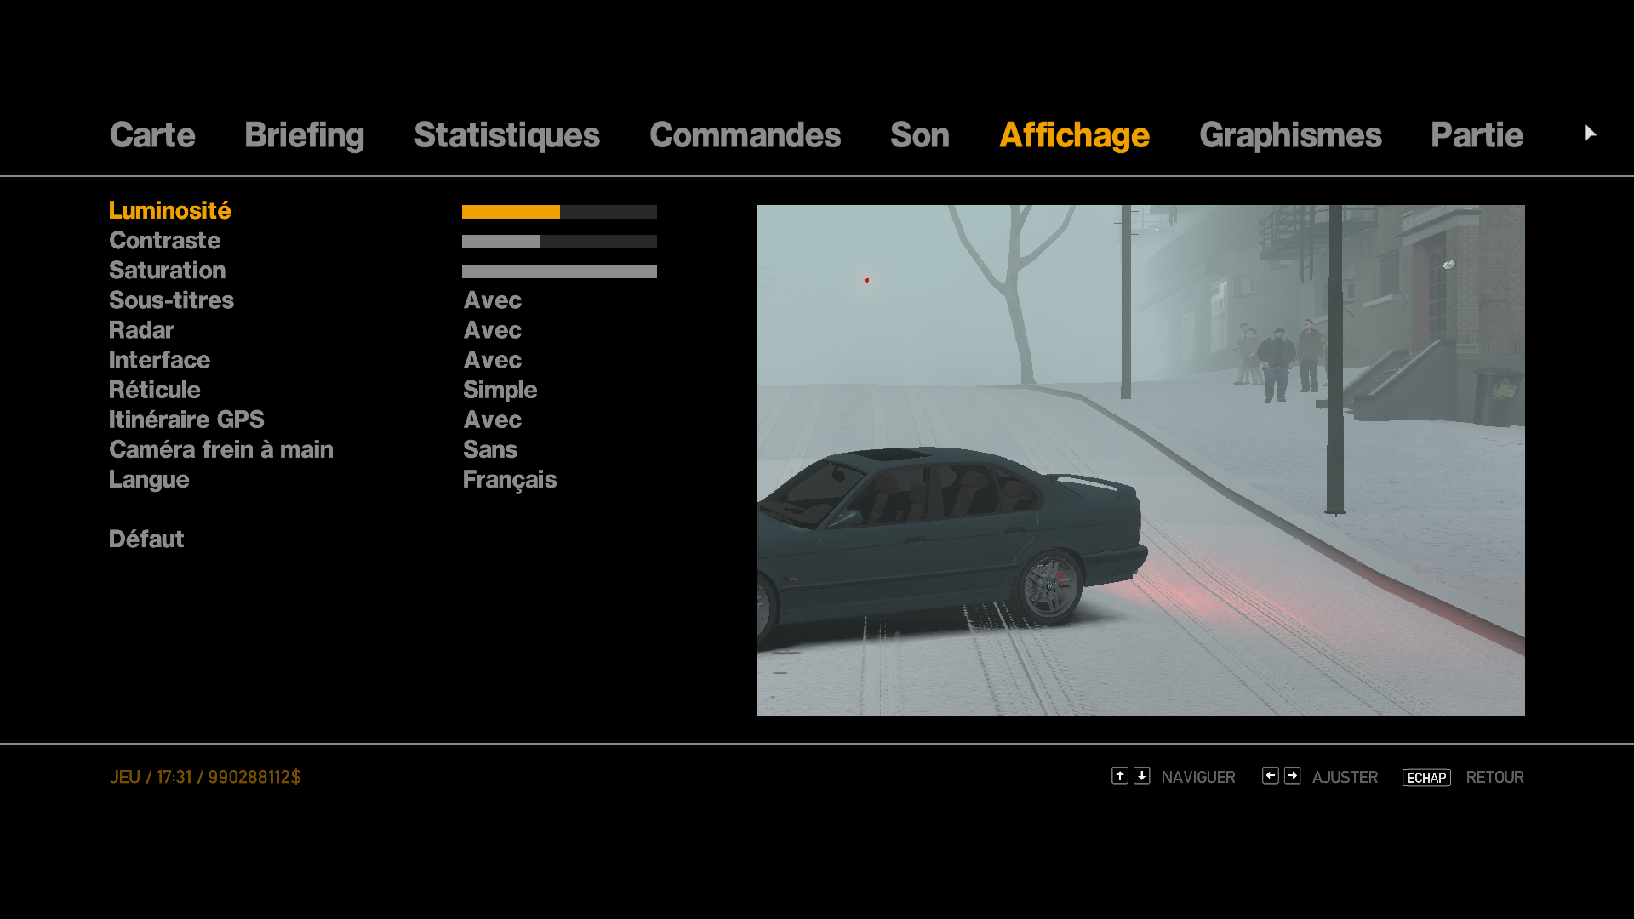Open the Statistiques tab

pos(506,135)
